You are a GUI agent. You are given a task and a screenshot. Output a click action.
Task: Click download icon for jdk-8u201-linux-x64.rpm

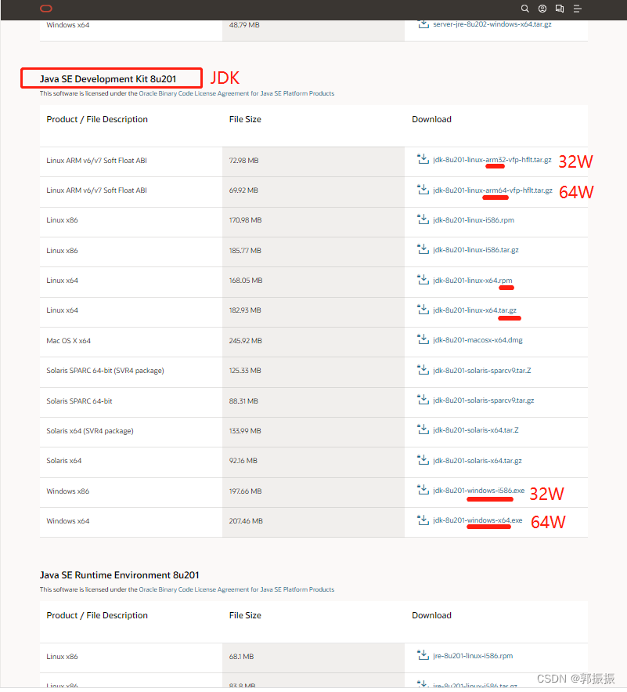423,279
